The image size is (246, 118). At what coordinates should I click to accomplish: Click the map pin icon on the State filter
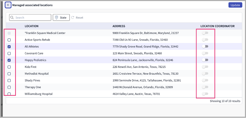coord(56,17)
